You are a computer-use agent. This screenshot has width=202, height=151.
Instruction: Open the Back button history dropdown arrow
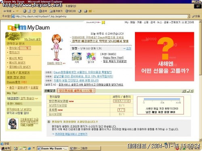14,11
